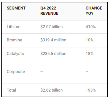109x99 pixels.
Task: Click the Corporate revenue dash cell
Action: point(41,72)
